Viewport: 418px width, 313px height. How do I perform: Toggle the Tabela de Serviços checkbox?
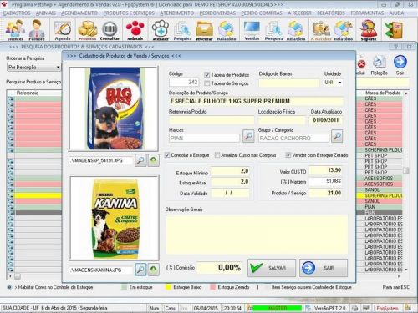pyautogui.click(x=206, y=83)
